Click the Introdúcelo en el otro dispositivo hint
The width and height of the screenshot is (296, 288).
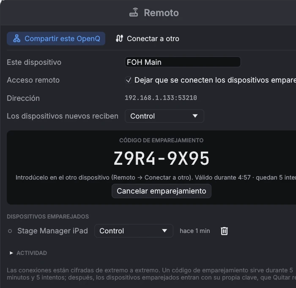coord(156,177)
